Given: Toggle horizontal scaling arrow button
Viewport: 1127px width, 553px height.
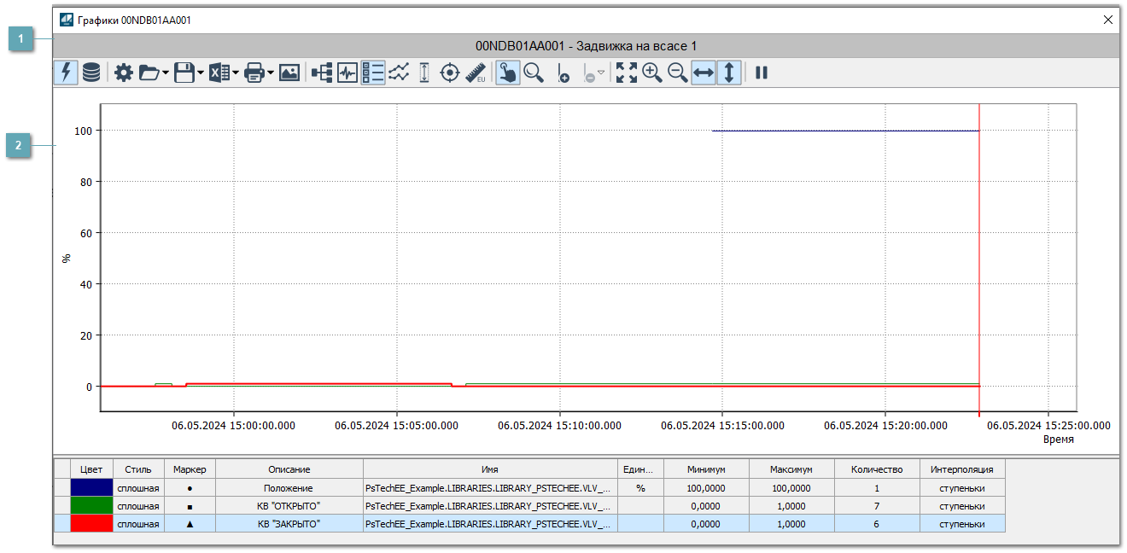Looking at the screenshot, I should pyautogui.click(x=703, y=73).
